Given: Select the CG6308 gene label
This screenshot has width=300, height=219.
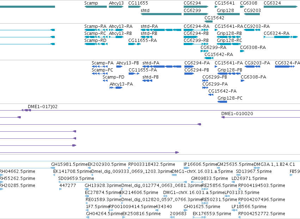Looking at the screenshot, I should (x=249, y=3).
